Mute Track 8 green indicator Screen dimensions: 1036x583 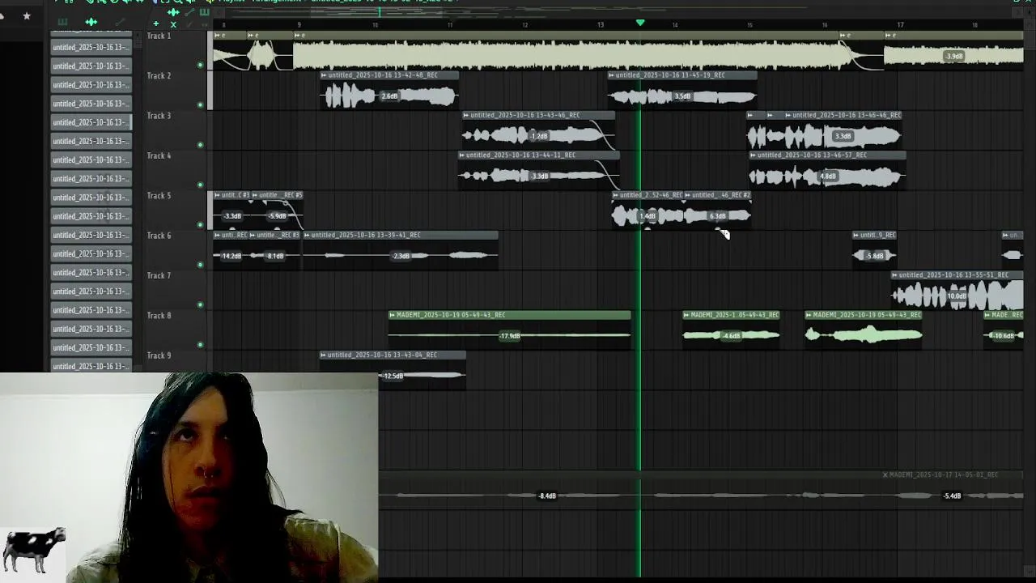coord(200,344)
